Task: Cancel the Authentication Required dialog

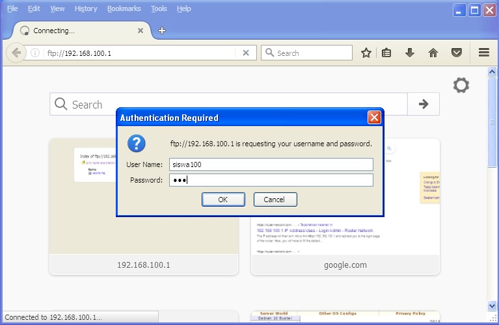Action: (x=275, y=200)
